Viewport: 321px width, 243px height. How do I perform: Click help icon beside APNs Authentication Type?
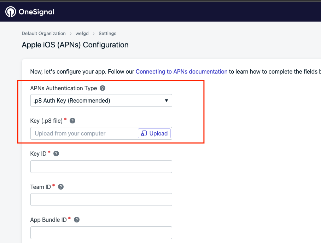[x=103, y=88]
